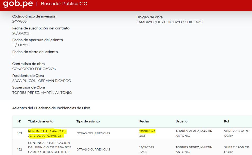Select the Ubigeo de obra label
Viewport: 252px width, 155px height.
point(149,17)
